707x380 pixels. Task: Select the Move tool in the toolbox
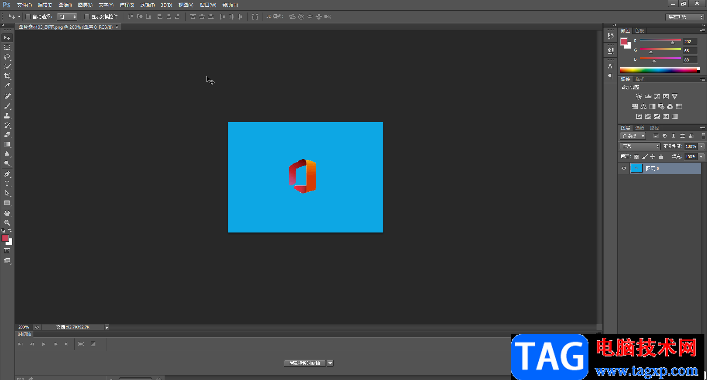pos(7,38)
